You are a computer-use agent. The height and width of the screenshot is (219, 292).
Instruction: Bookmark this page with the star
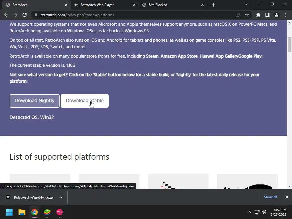pyautogui.click(x=247, y=15)
